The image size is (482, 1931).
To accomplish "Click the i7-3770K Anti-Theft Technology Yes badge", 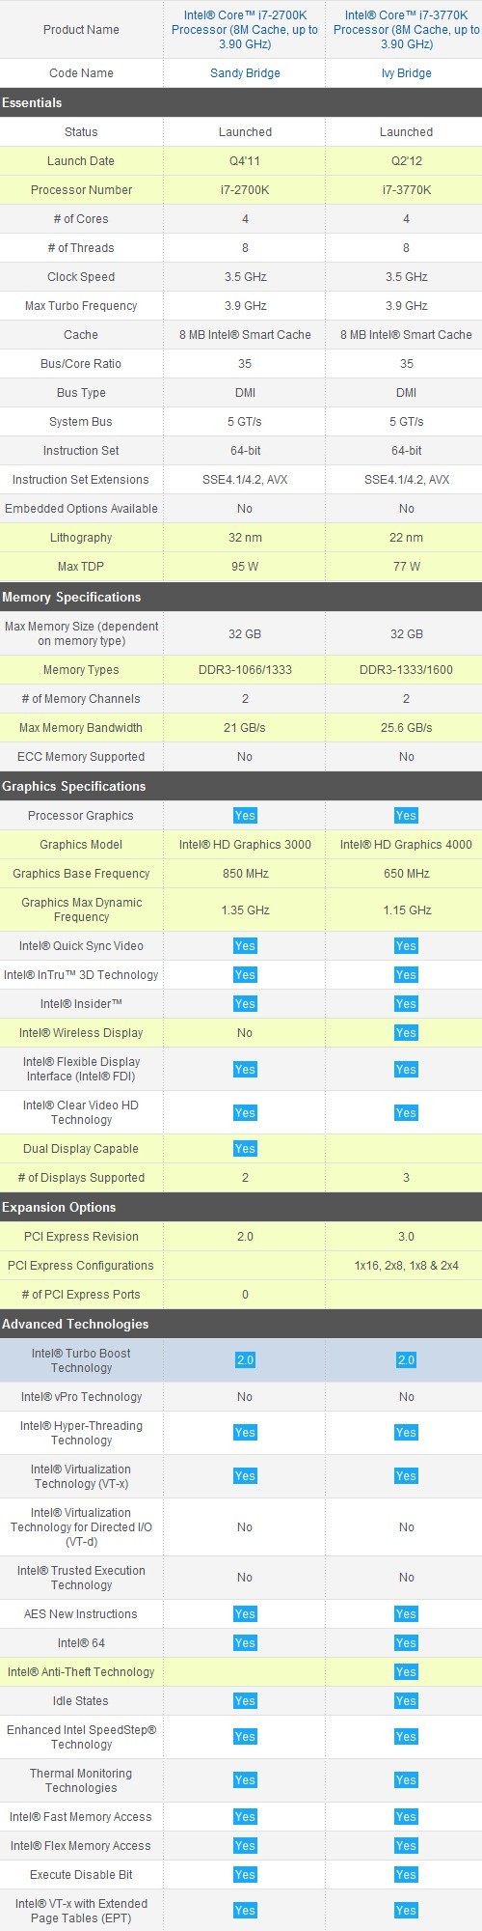I will coord(406,1672).
